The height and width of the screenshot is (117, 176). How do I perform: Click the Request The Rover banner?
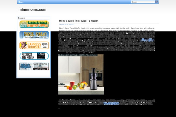point(34,56)
